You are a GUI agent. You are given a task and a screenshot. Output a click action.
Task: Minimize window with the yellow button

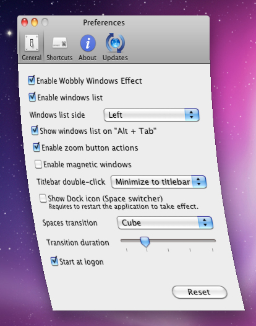pos(35,22)
